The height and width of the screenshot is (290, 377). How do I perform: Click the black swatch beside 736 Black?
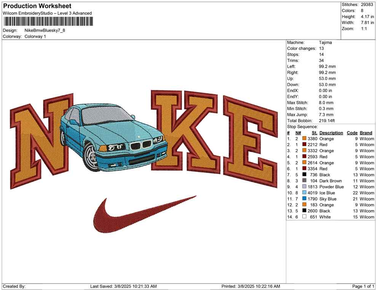tap(304, 174)
